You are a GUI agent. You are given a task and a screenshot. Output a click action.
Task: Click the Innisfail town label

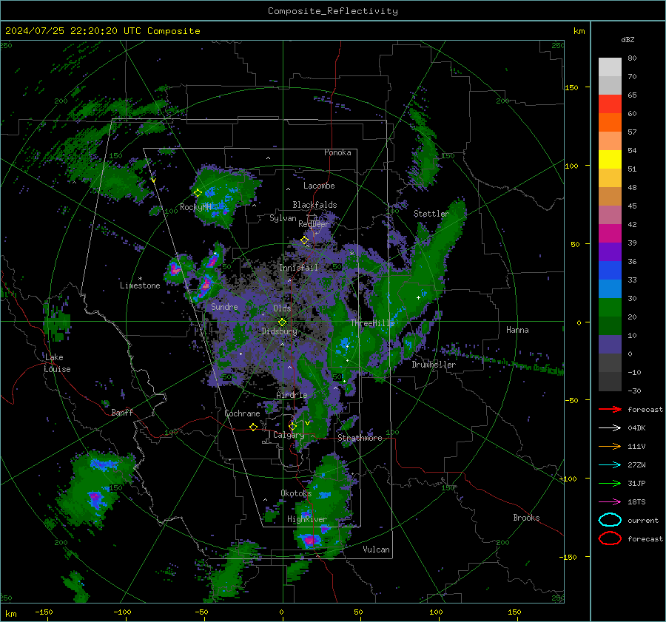pyautogui.click(x=298, y=268)
